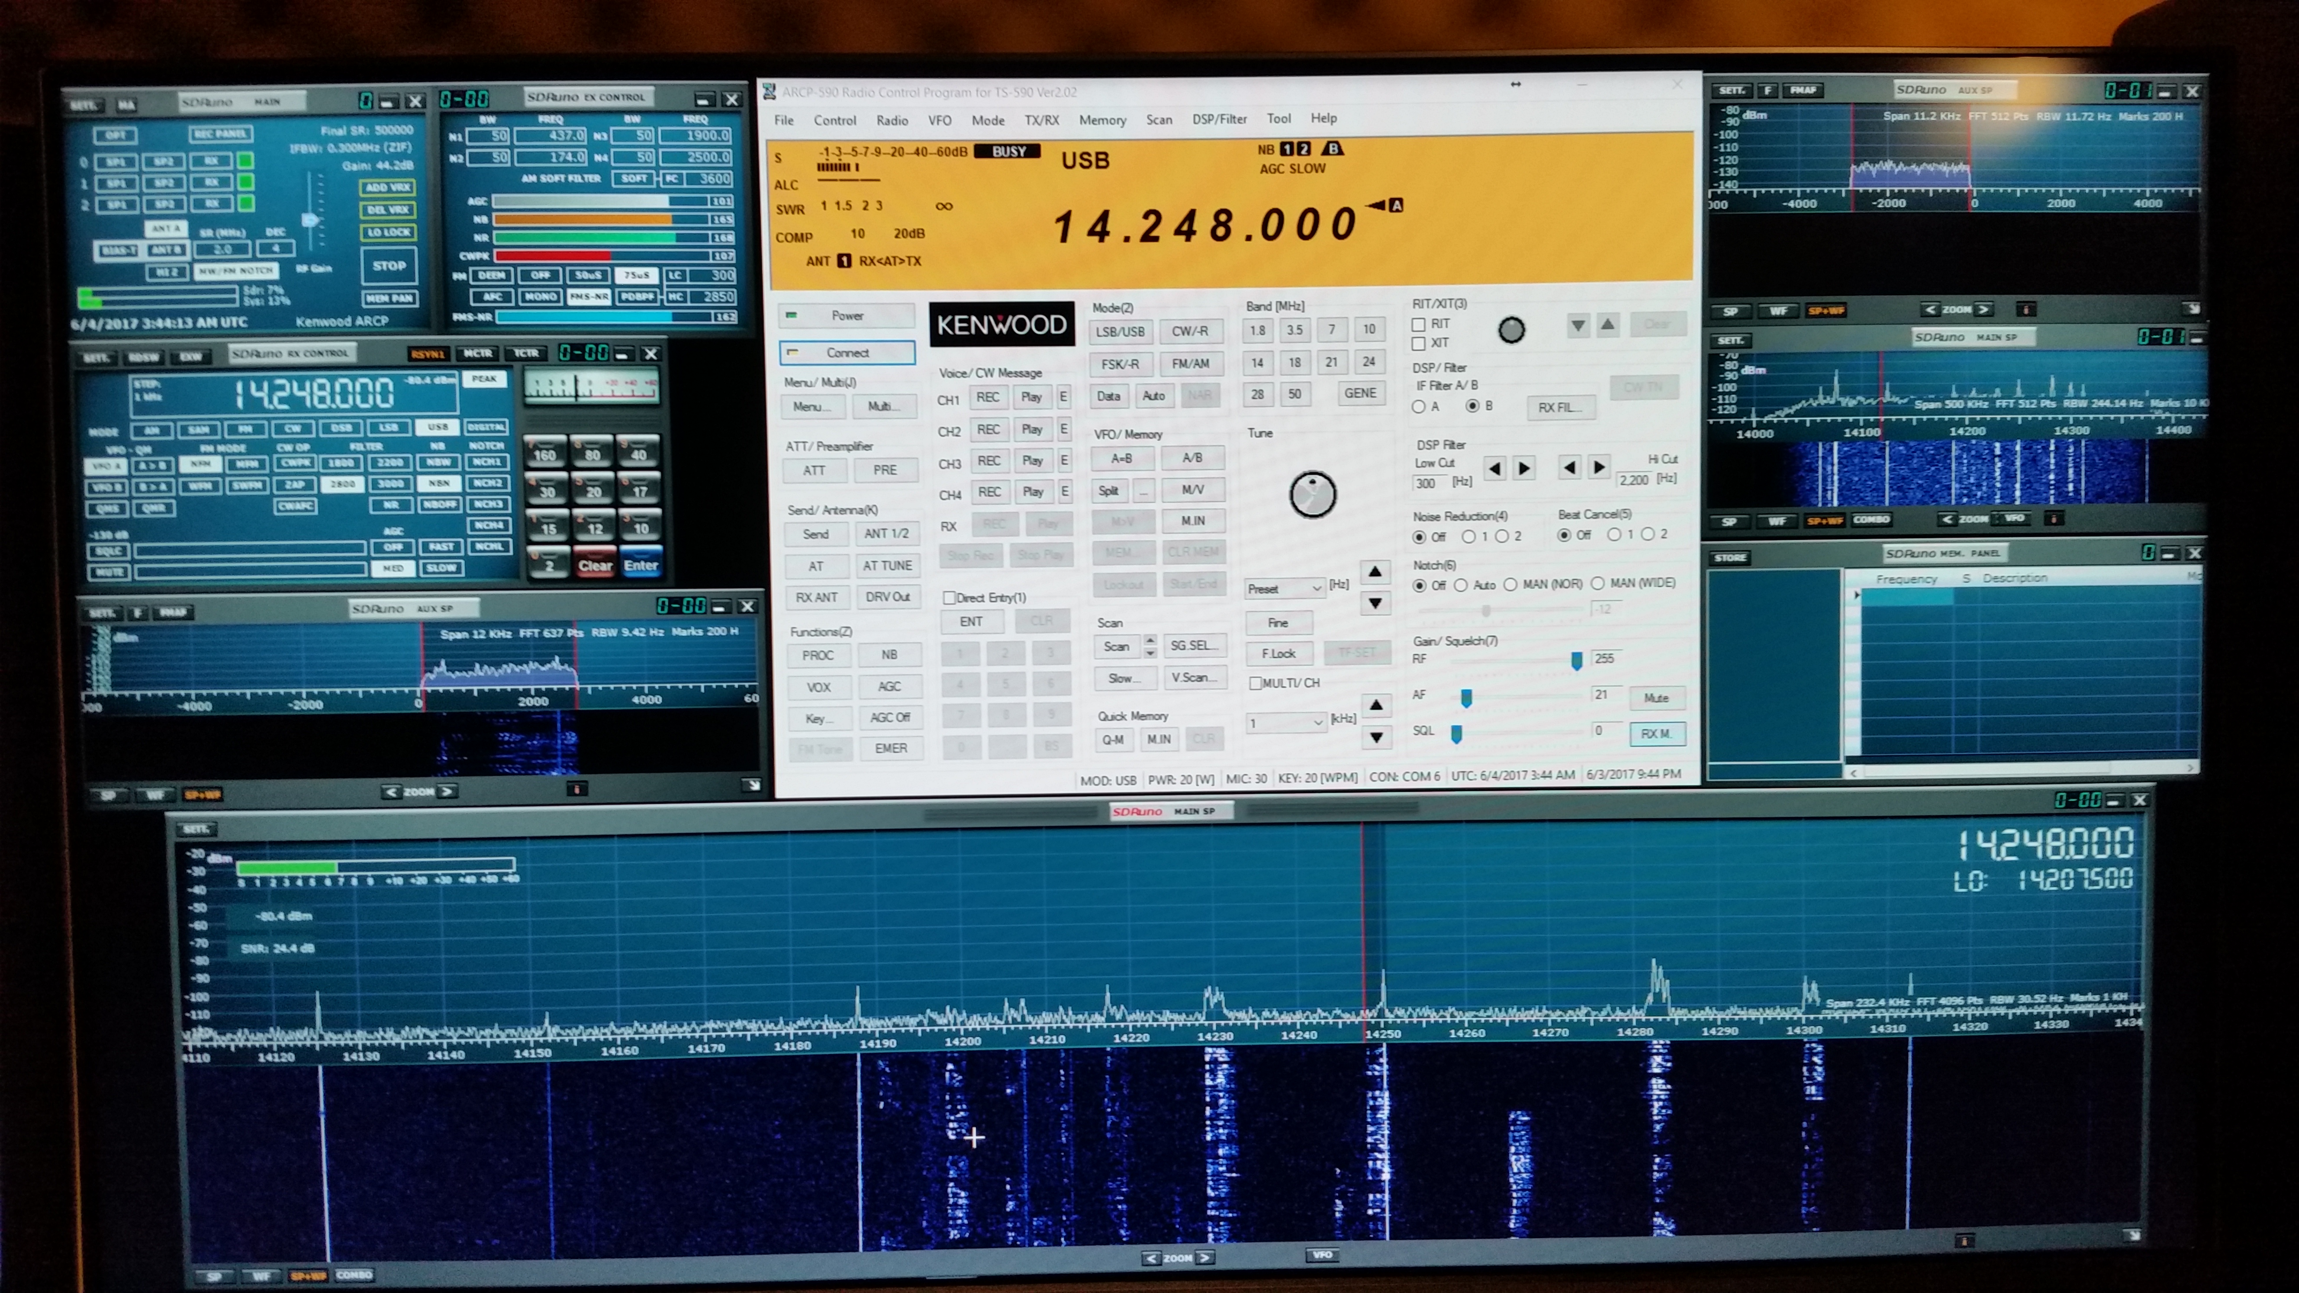Enable the RIT checkbox
Screen dimensions: 2299x1293
(1418, 324)
